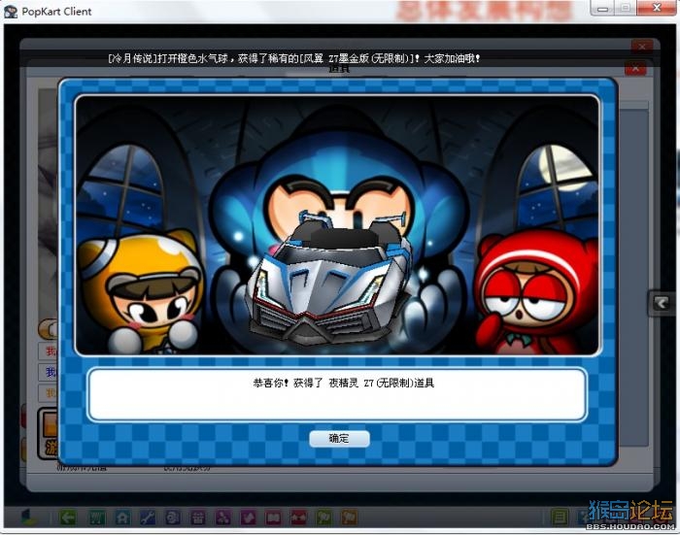Click the 恭喜你 reward message text
This screenshot has height=535, width=680.
click(344, 383)
